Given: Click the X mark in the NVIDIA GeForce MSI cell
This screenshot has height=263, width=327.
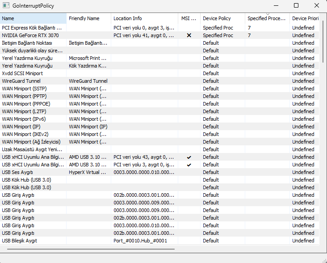Looking at the screenshot, I should [189, 35].
